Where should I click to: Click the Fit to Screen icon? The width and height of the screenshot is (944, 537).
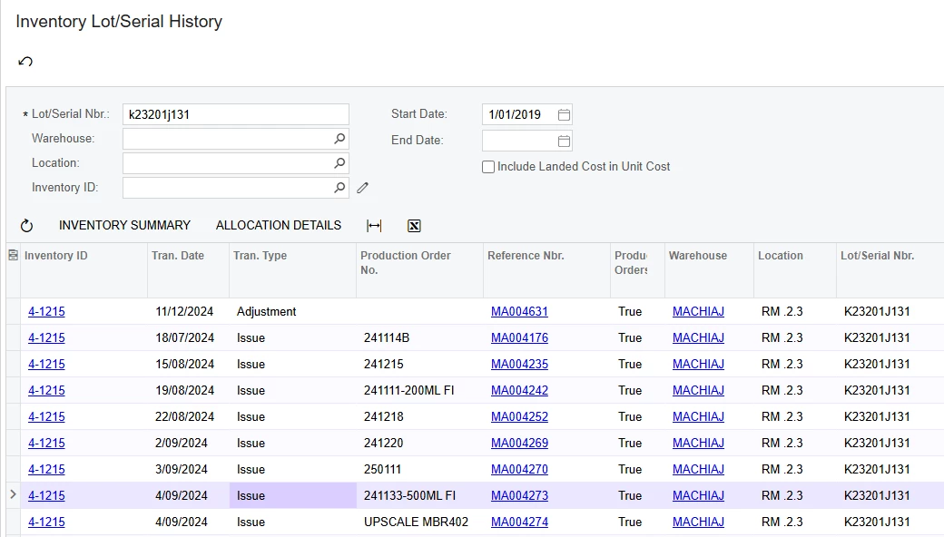coord(373,225)
